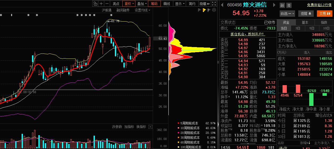This screenshot has height=149, width=334.
Task: Click the 61.78 high price label
Action: pyautogui.click(x=115, y=21)
